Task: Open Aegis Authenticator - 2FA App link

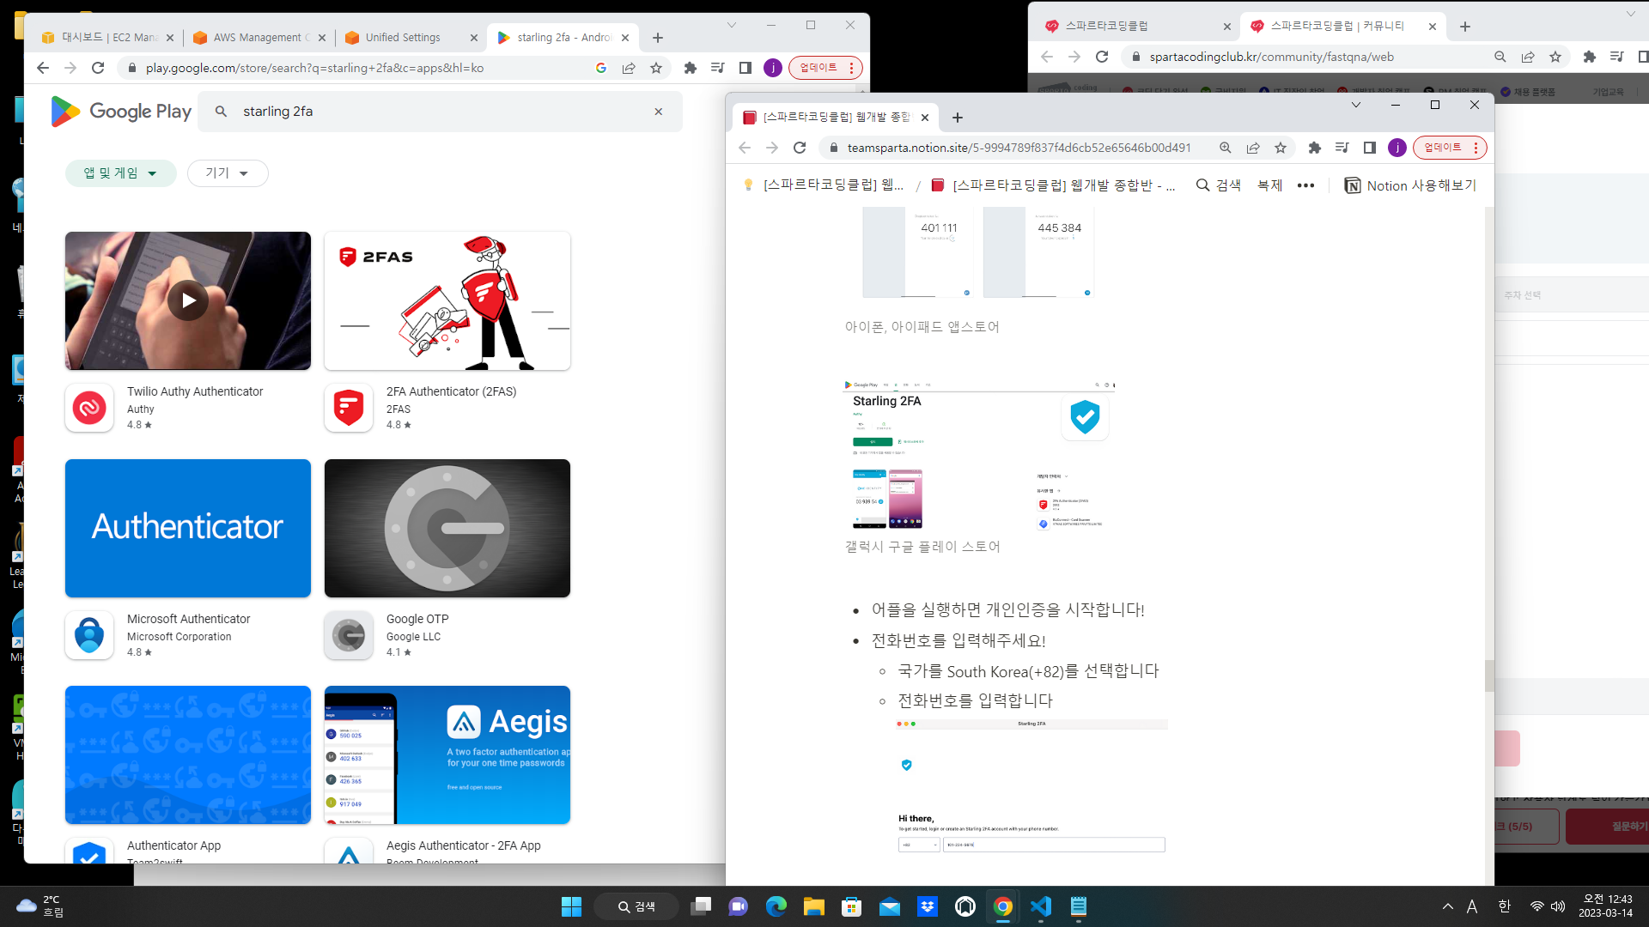Action: pyautogui.click(x=464, y=845)
